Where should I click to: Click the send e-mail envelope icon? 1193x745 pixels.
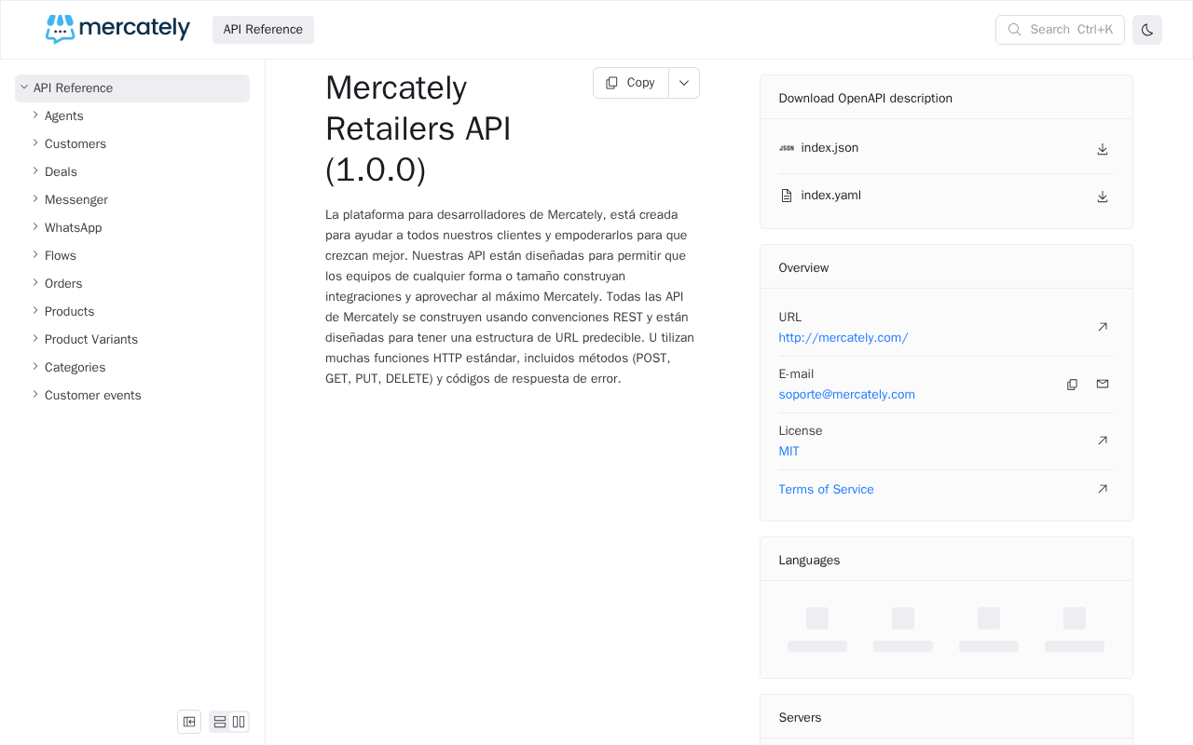(1102, 385)
